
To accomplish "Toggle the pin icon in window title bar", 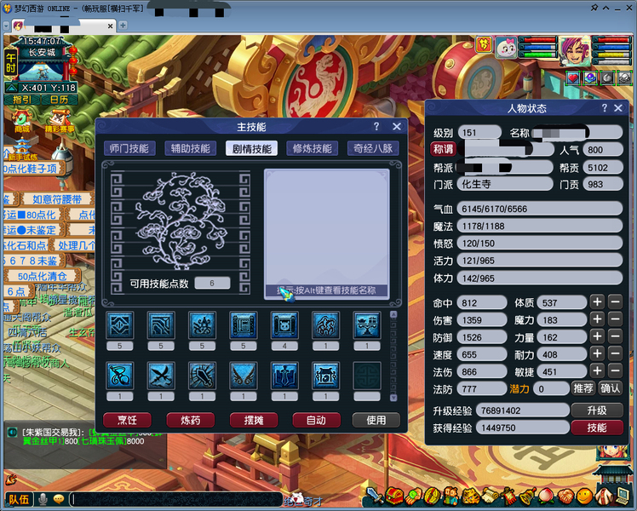I will coord(594,8).
